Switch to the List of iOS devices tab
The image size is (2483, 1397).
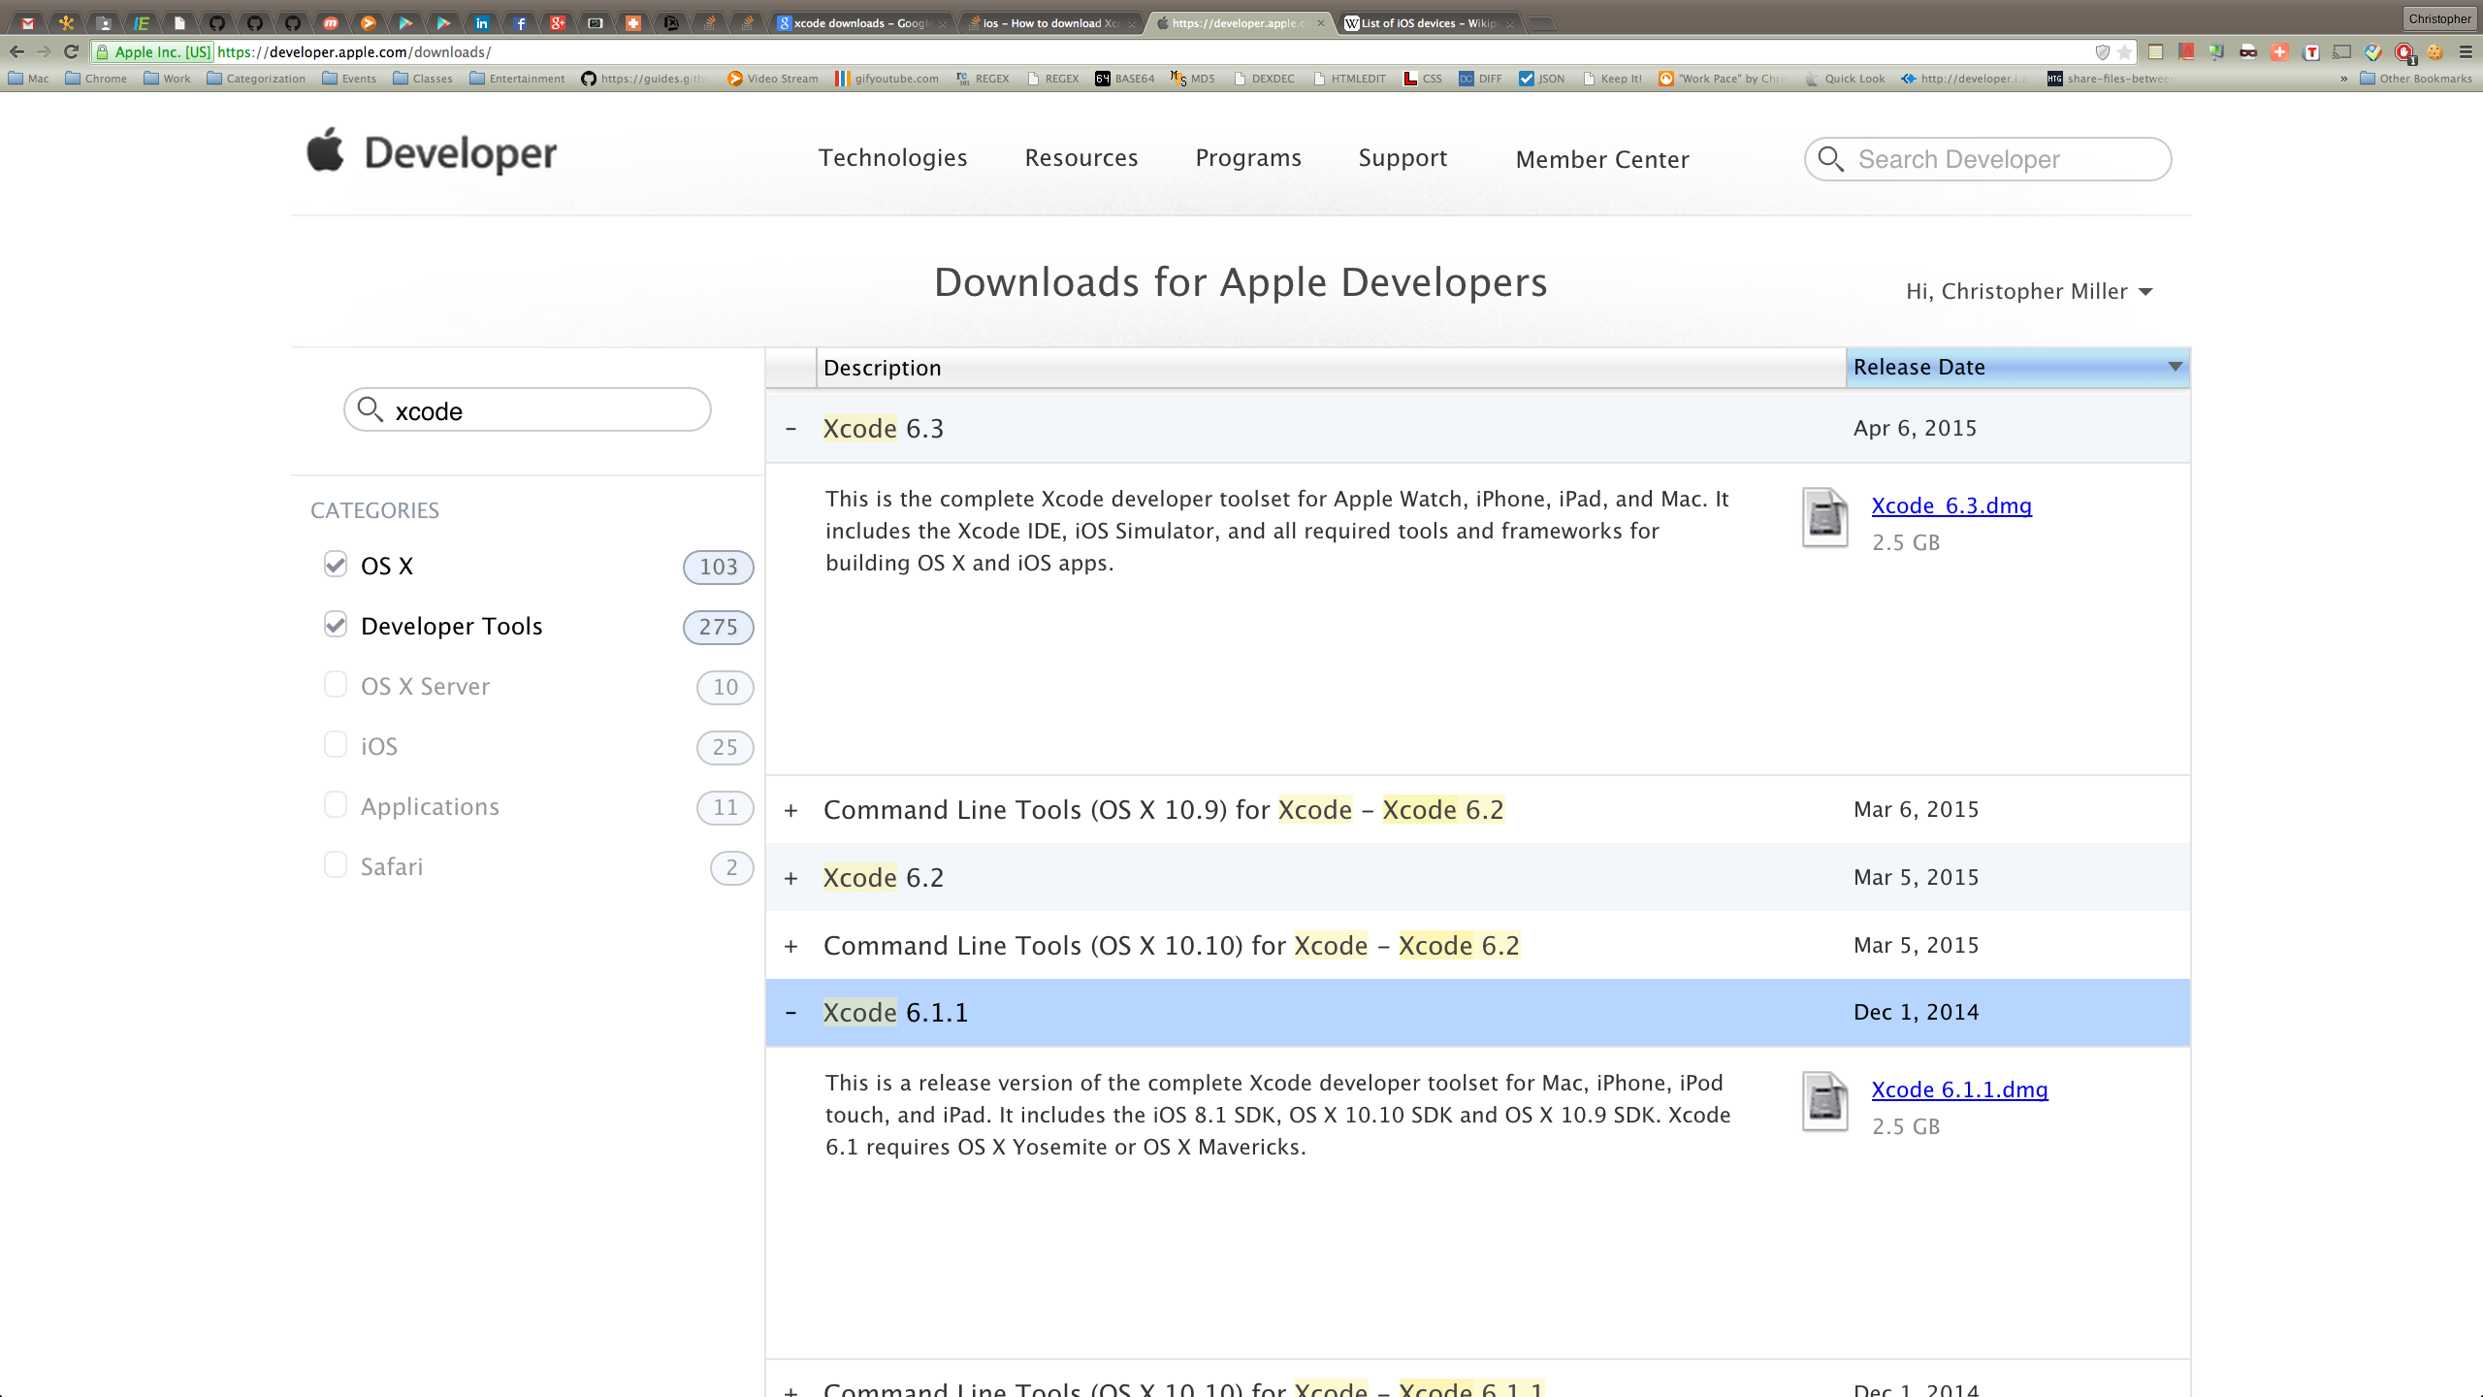(1427, 23)
